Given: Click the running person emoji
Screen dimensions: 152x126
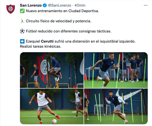Looking at the screenshot, I should (22, 21).
